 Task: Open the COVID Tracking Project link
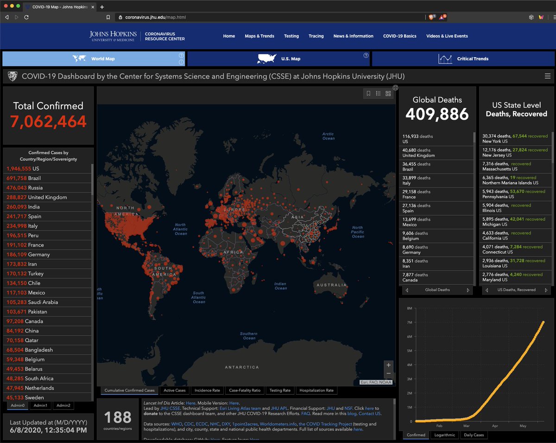pos(325,424)
